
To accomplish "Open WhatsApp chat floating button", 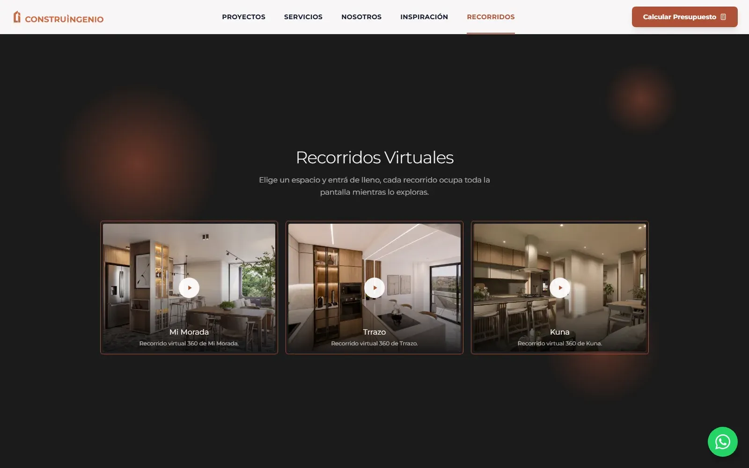I will [x=722, y=442].
